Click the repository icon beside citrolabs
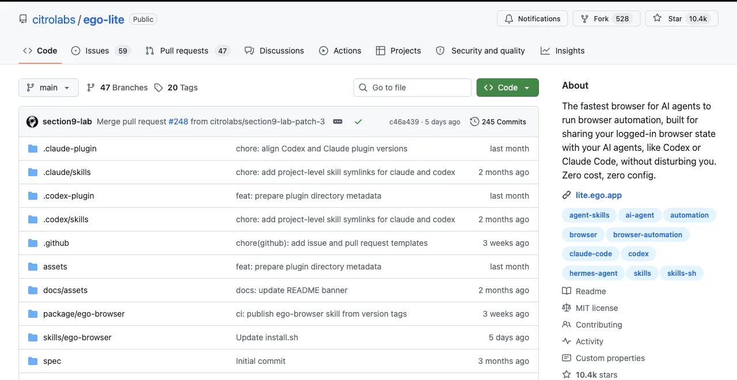 23,19
